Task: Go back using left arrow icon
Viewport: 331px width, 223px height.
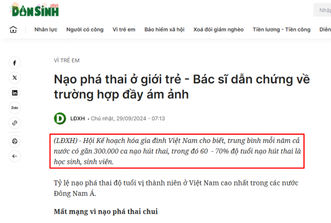Action: (14, 156)
